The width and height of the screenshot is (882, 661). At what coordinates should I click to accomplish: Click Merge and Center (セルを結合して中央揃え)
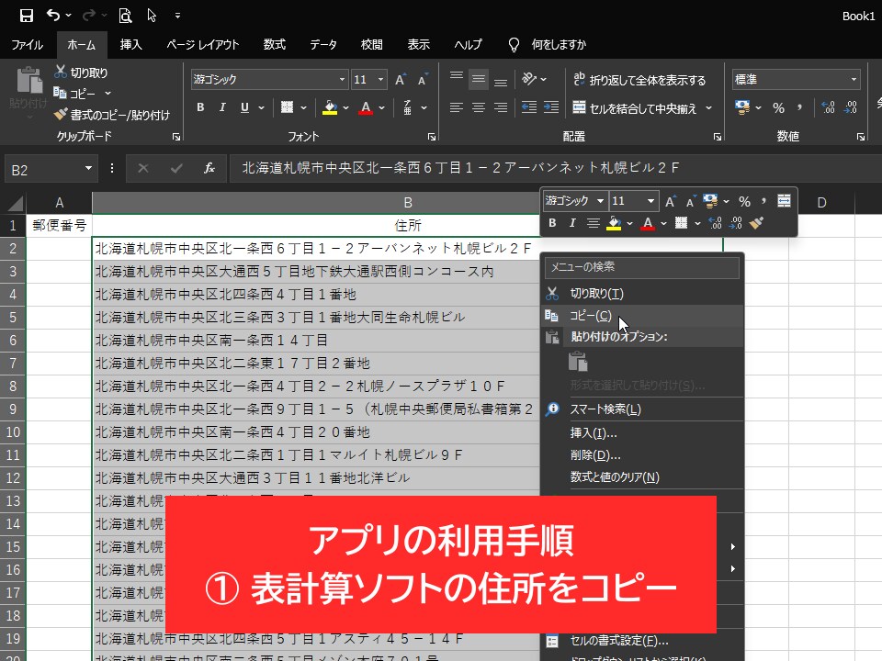[x=635, y=108]
